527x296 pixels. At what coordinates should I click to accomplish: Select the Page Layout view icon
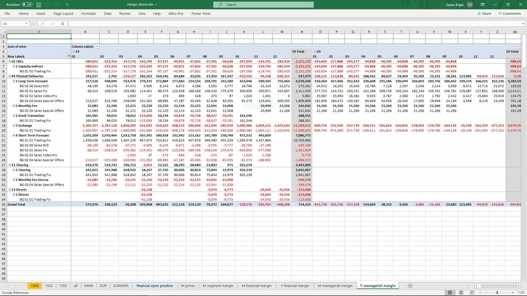461,292
